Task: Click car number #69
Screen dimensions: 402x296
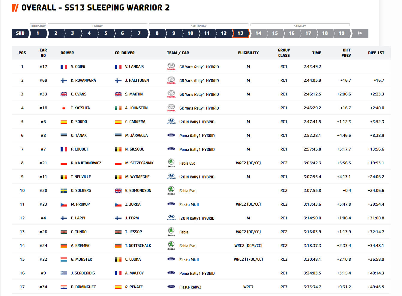Action: [x=43, y=81]
